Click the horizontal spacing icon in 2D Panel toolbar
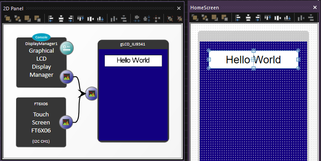The height and width of the screenshot is (161, 321). (137, 19)
